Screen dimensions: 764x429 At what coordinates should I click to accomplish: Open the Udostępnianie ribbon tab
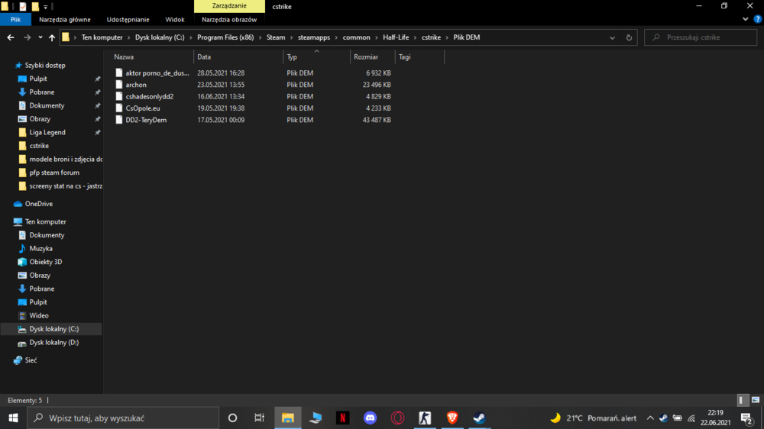pyautogui.click(x=128, y=20)
